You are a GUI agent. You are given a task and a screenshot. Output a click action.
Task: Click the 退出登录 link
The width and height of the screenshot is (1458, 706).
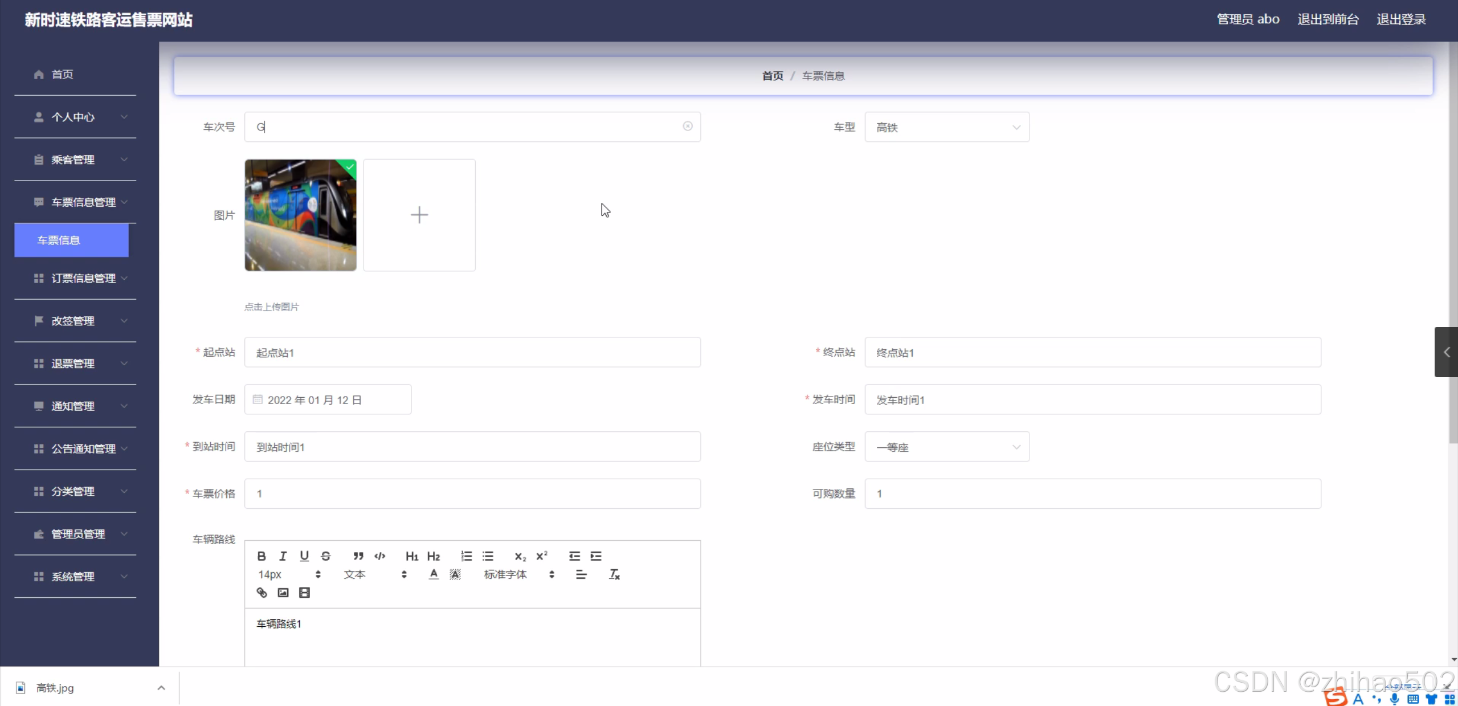coord(1401,19)
